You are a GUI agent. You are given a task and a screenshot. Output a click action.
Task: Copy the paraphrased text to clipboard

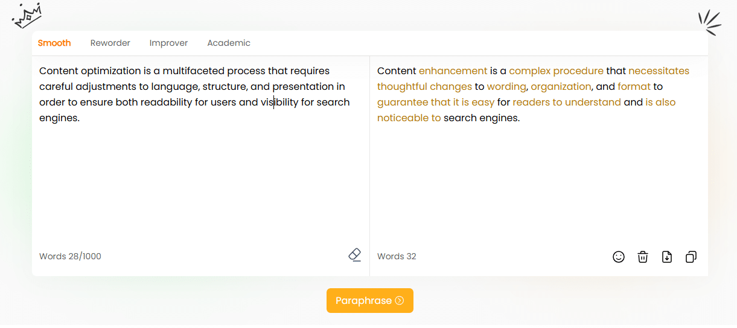(691, 257)
